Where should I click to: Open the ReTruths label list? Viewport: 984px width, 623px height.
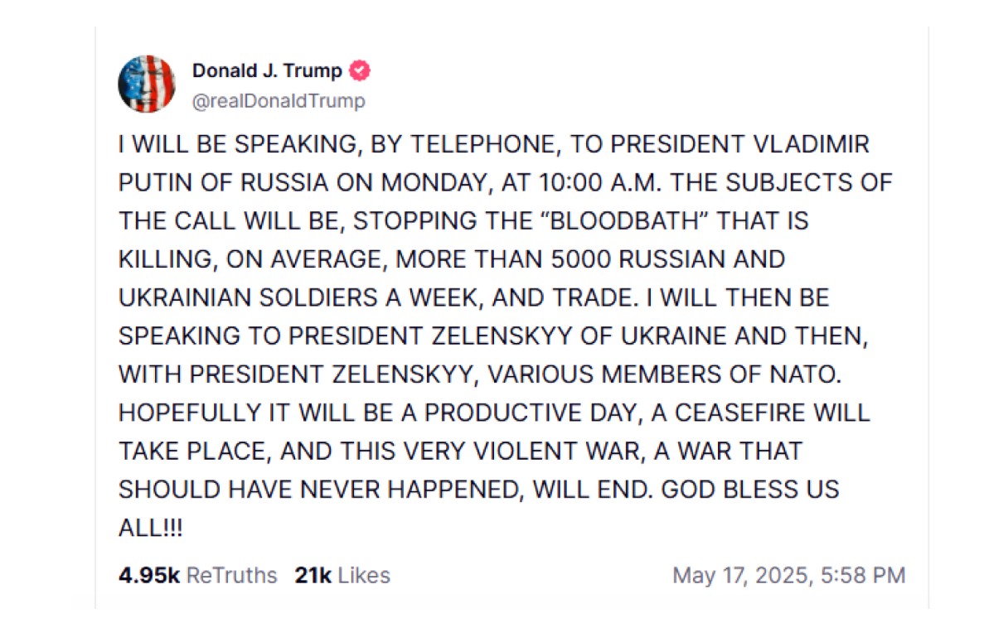tap(231, 575)
